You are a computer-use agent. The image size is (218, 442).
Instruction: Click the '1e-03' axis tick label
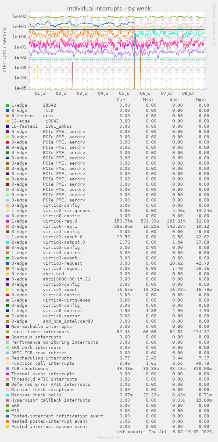(x=19, y=67)
